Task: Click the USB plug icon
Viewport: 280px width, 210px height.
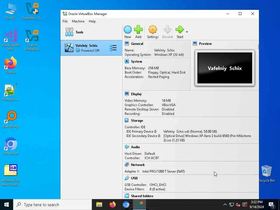Action: pos(127,178)
